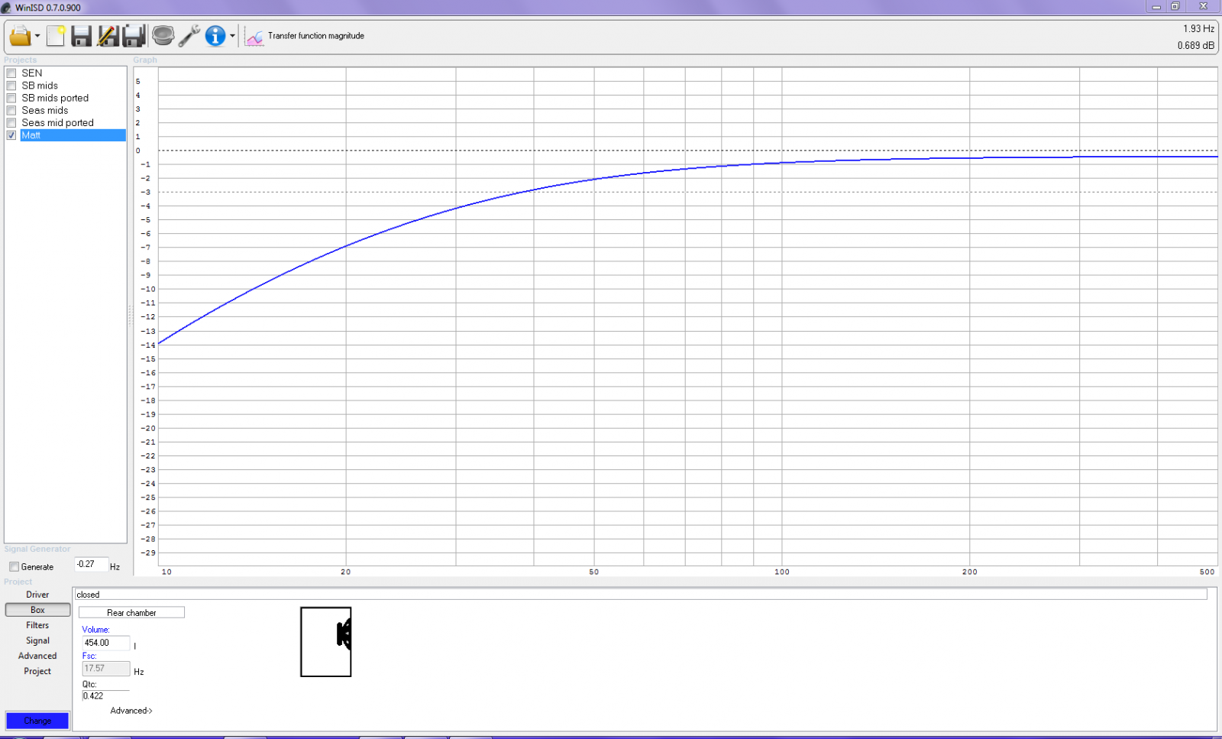1222x739 pixels.
Task: Save the project with the floppy disk icon
Action: [x=81, y=36]
